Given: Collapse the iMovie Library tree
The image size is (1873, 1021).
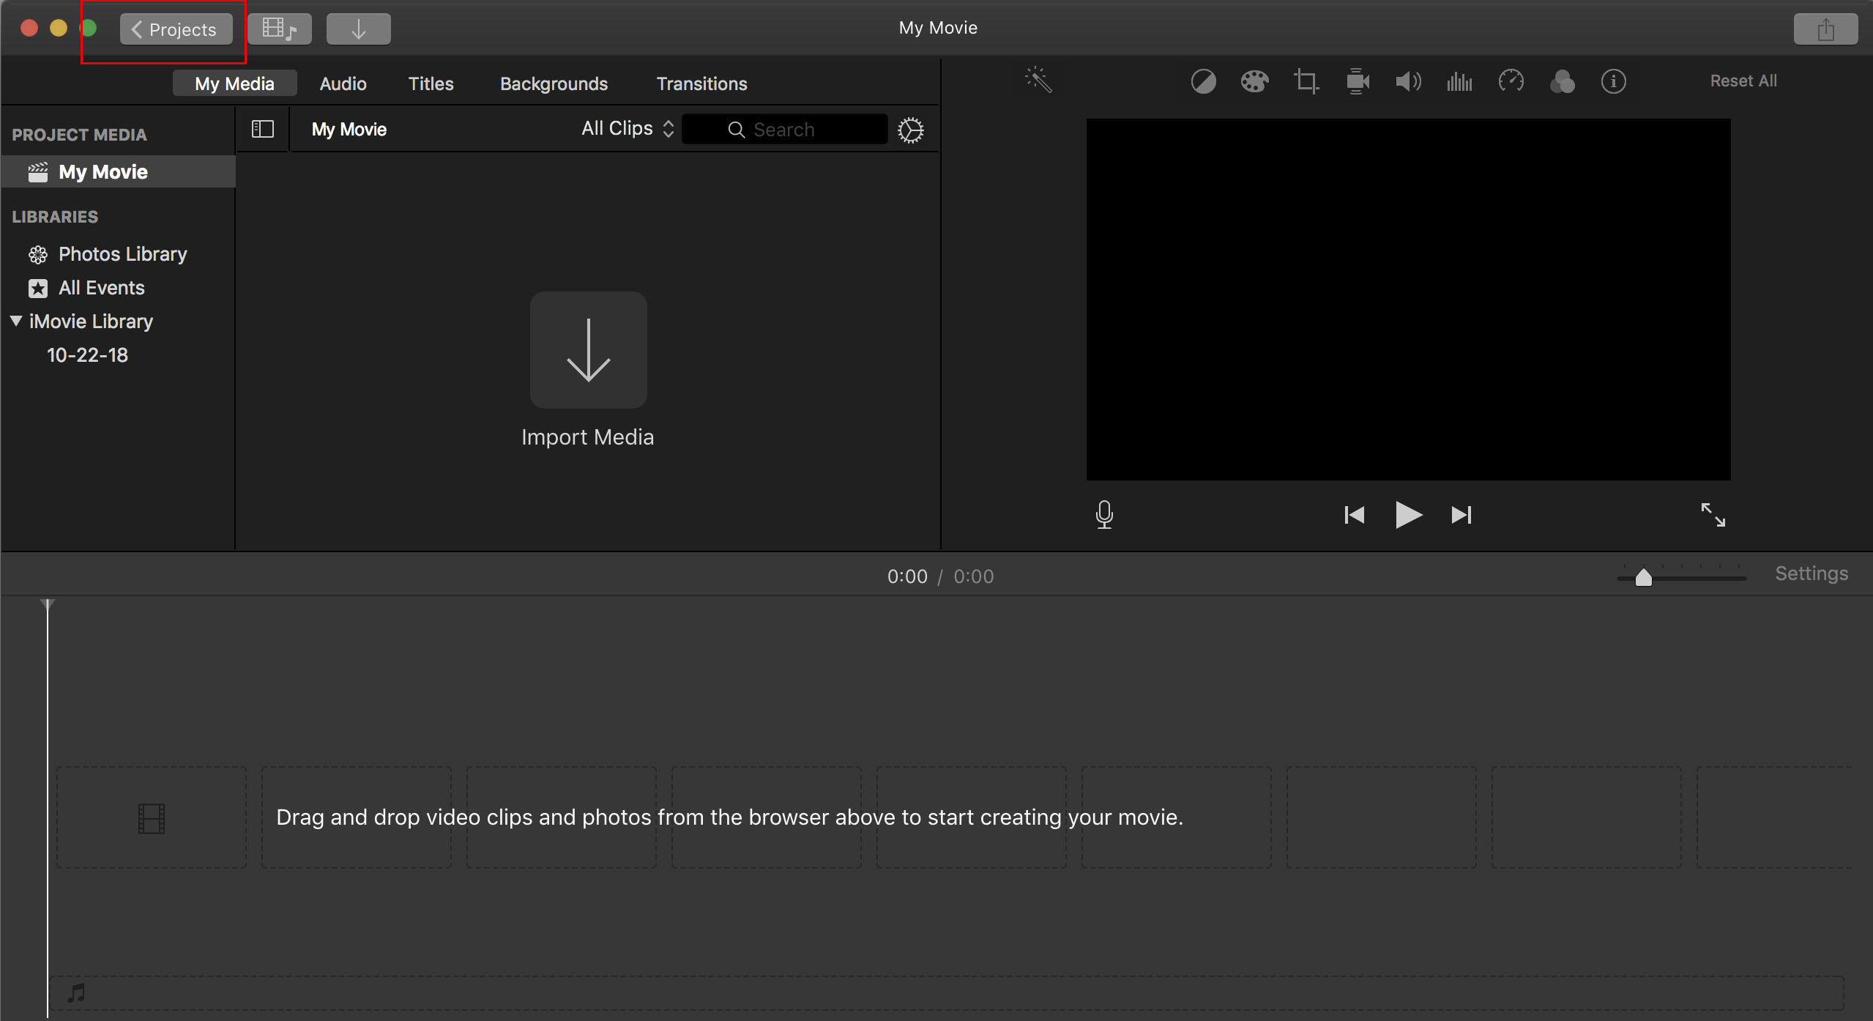Looking at the screenshot, I should click(16, 321).
